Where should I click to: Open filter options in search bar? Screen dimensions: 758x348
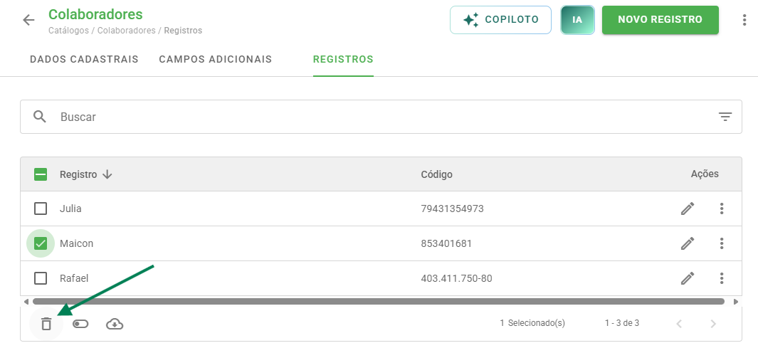pos(725,117)
